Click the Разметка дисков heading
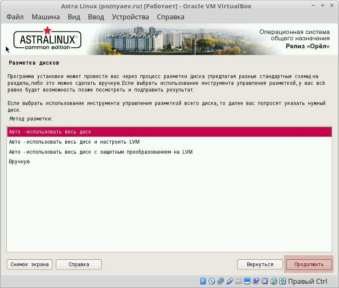339x288 pixels. tap(34, 63)
